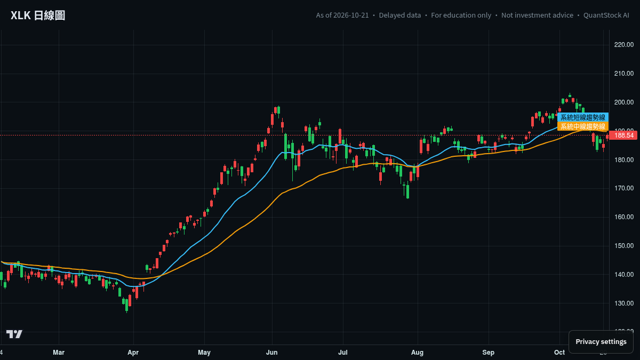Screen dimensions: 640x360
Task: Click the Sep label on time axis
Action: pyautogui.click(x=489, y=353)
